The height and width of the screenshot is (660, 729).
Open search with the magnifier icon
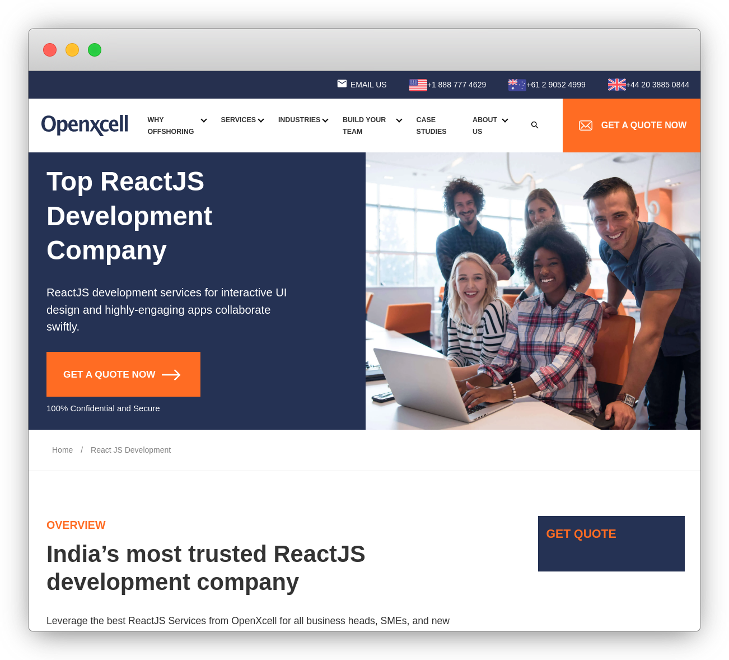535,125
